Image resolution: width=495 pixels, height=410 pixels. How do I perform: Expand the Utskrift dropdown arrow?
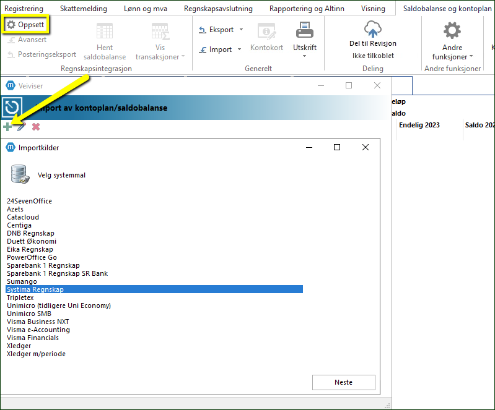tap(305, 56)
